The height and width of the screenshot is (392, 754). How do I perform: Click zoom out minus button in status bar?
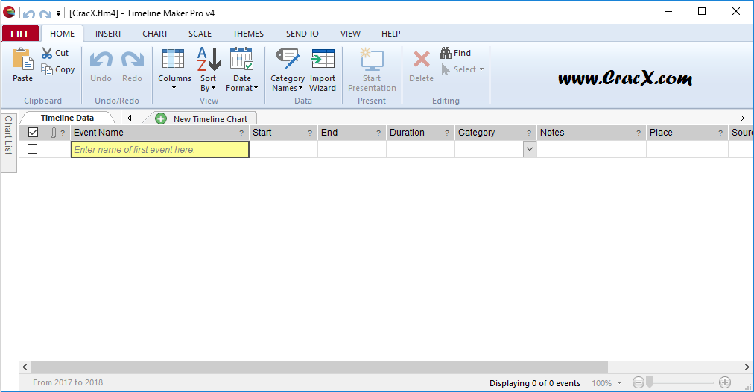(x=638, y=382)
